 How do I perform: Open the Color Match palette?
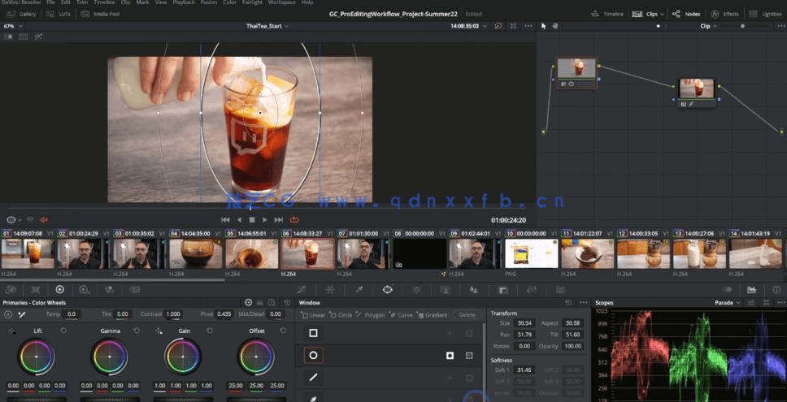pos(35,290)
